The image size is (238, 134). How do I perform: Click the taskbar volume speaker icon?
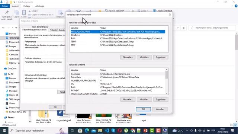(200, 131)
